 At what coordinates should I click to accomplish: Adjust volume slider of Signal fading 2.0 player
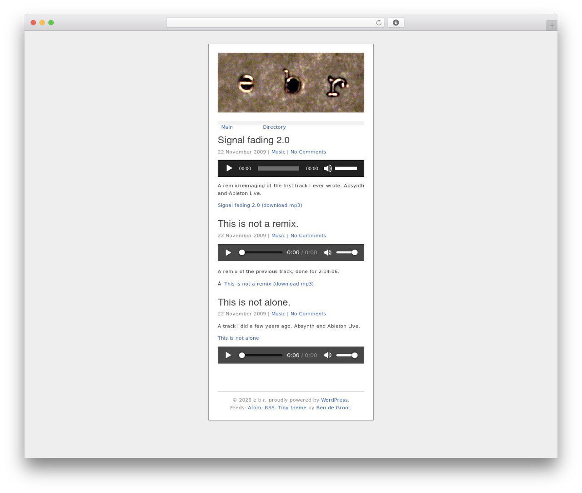tap(346, 168)
